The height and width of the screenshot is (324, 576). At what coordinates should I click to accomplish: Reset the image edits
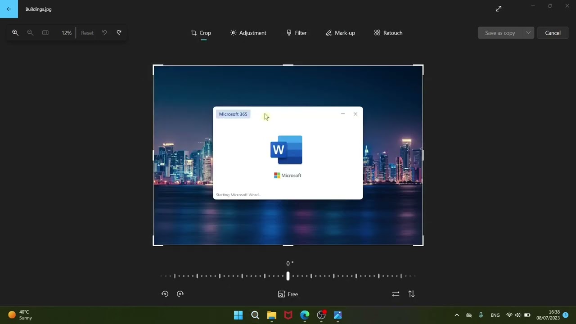87,33
